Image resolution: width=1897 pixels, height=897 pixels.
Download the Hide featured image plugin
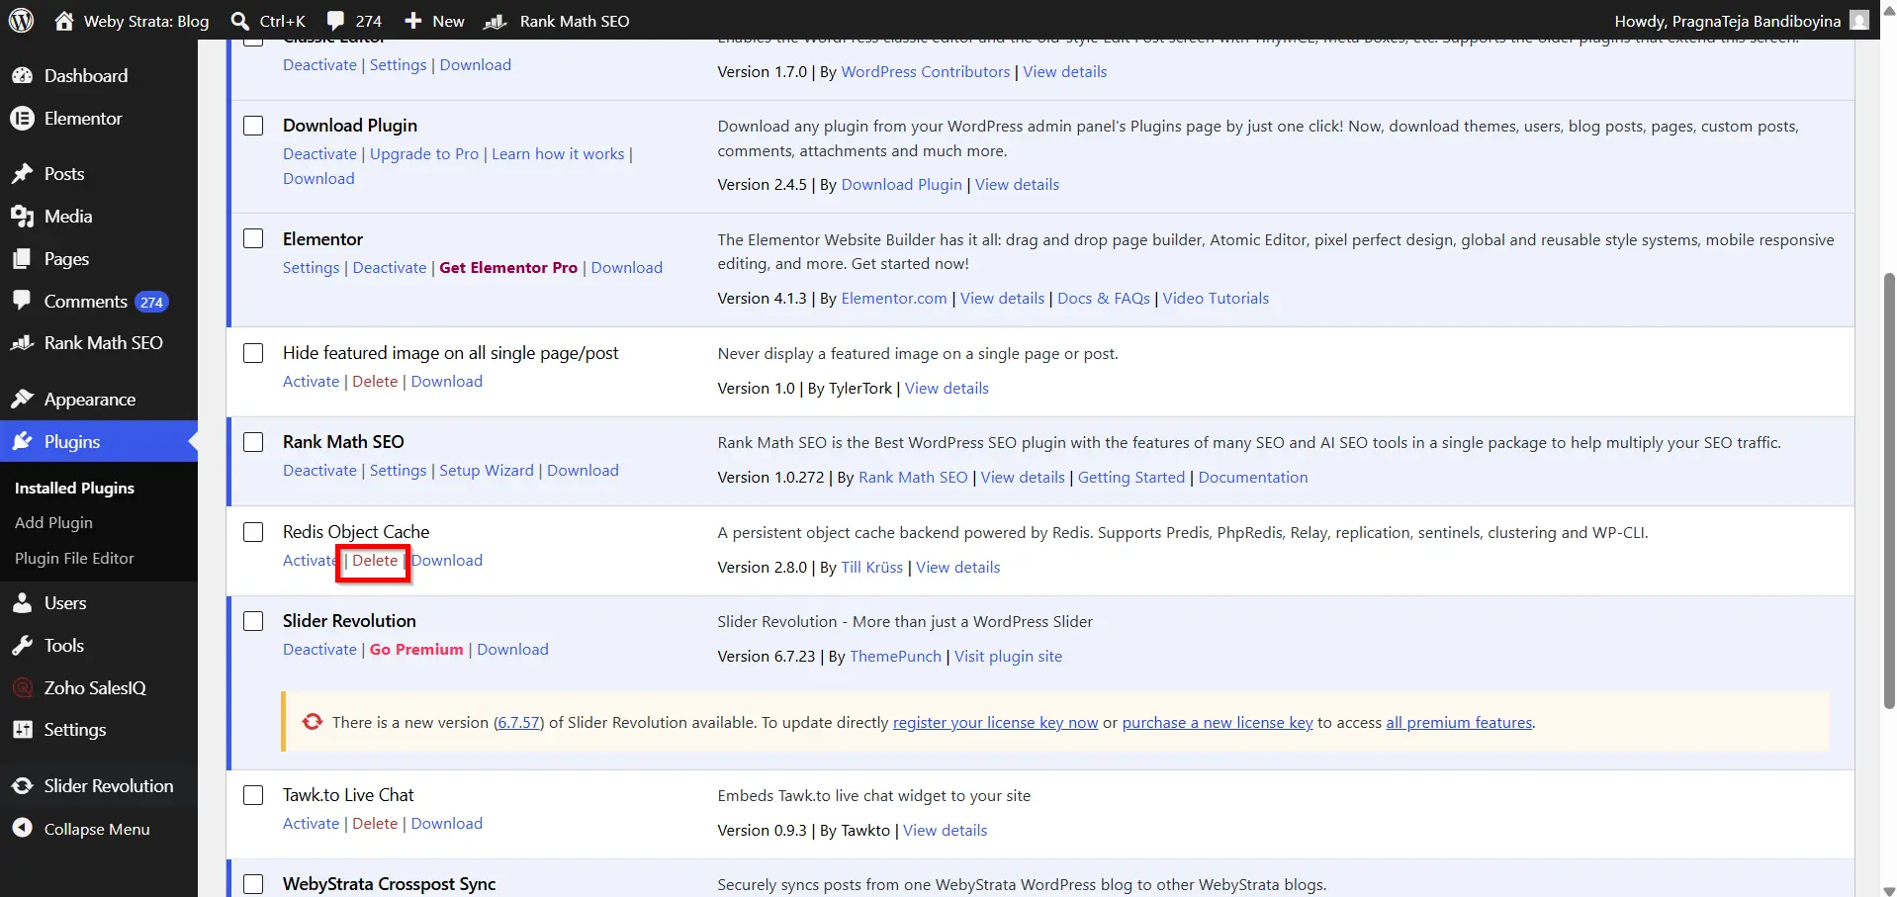tap(447, 382)
